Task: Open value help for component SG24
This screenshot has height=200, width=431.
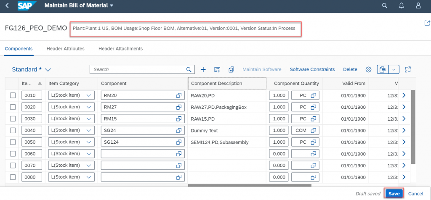Action: pos(179,130)
